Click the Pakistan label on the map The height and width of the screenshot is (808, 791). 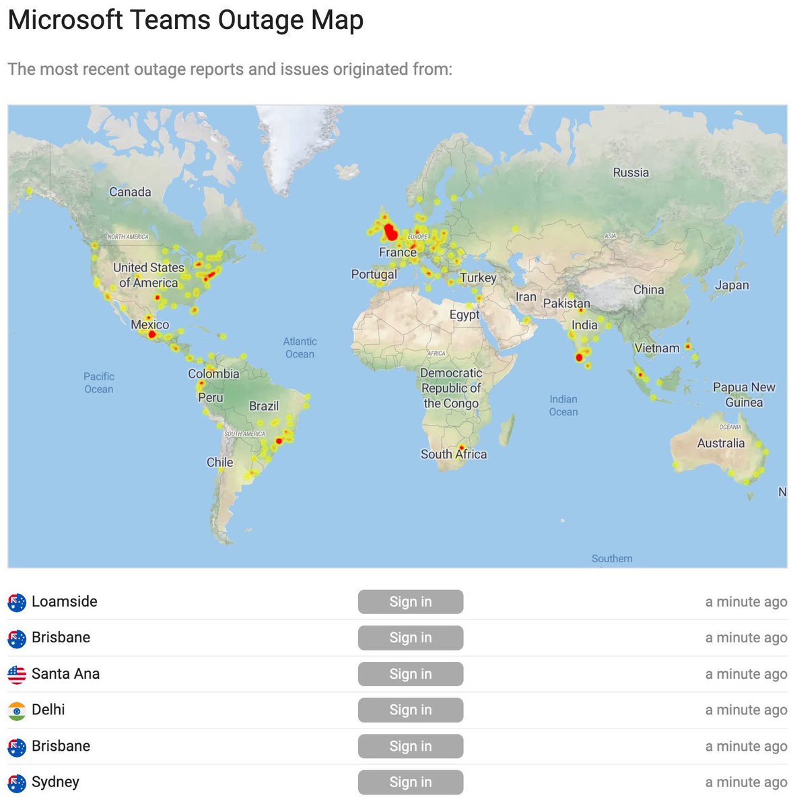(x=566, y=304)
